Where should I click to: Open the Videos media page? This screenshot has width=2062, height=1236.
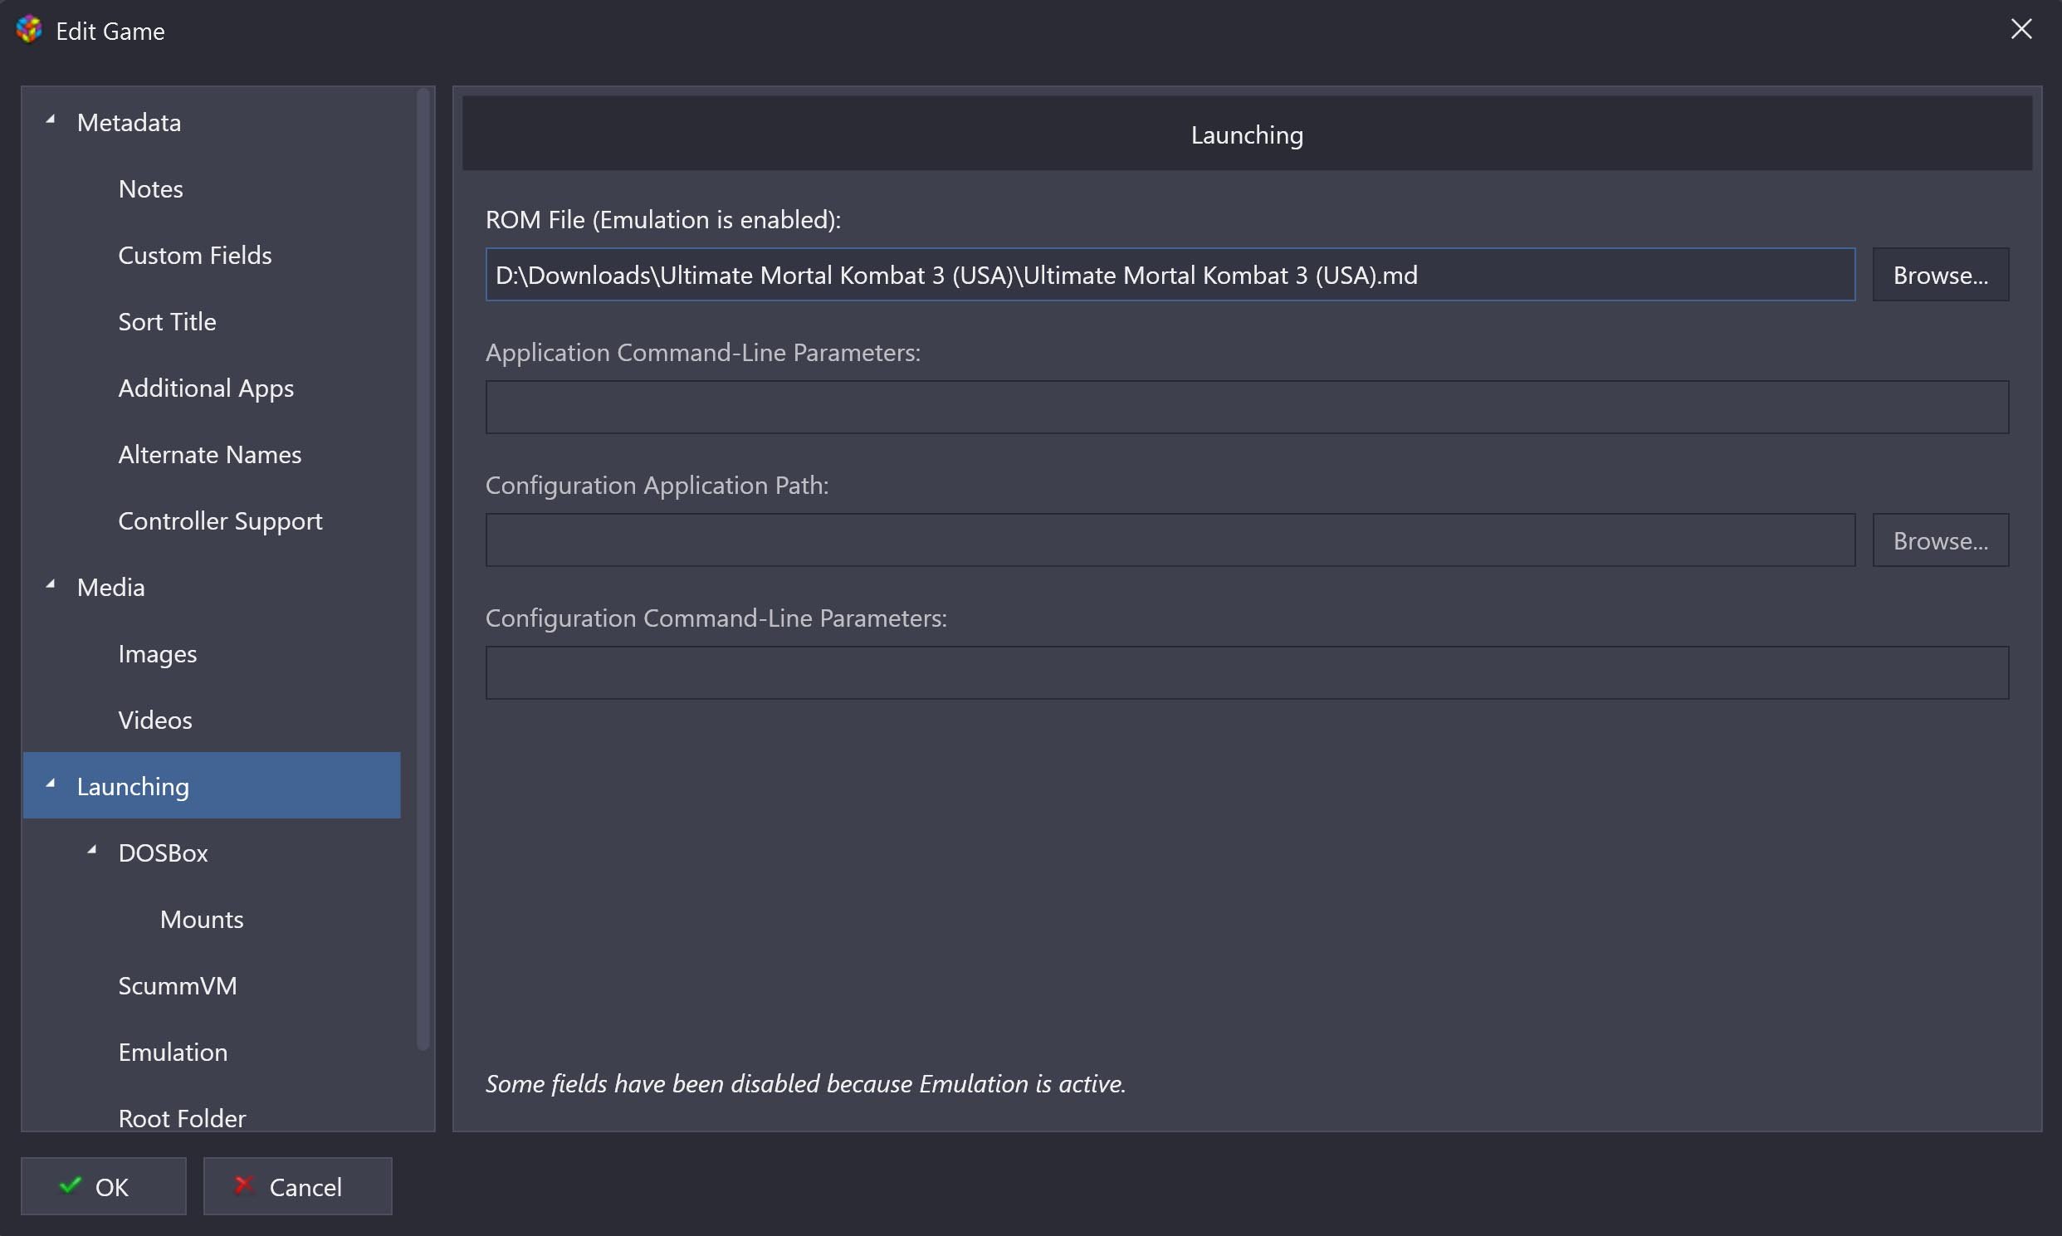click(155, 721)
